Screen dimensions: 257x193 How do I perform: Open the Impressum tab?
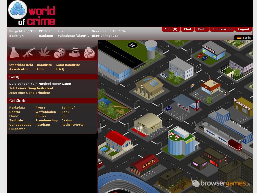222,29
